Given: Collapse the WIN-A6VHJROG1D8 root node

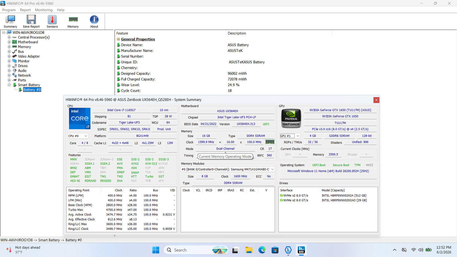Looking at the screenshot, I should point(4,33).
